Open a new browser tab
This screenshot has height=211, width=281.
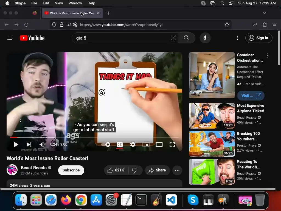tap(108, 13)
